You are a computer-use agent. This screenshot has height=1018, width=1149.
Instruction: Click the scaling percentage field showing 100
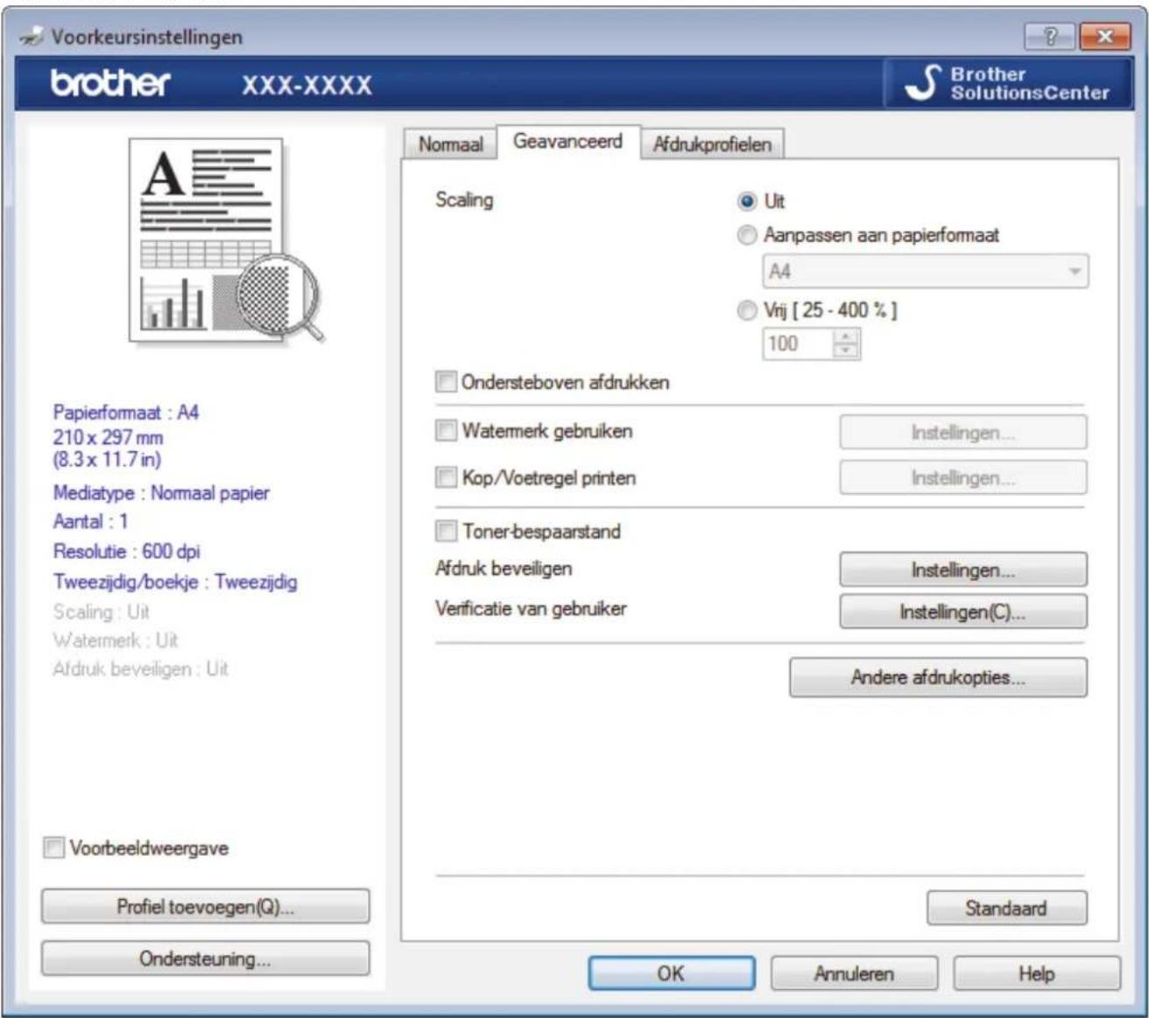[x=797, y=343]
